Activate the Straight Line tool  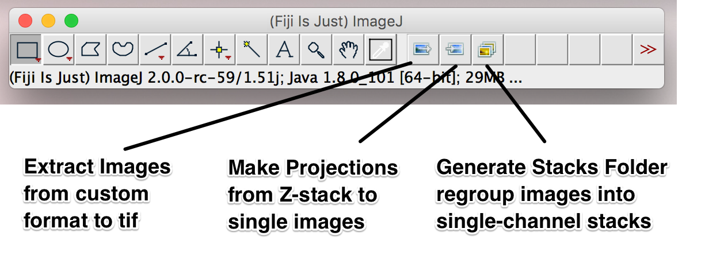coord(155,50)
